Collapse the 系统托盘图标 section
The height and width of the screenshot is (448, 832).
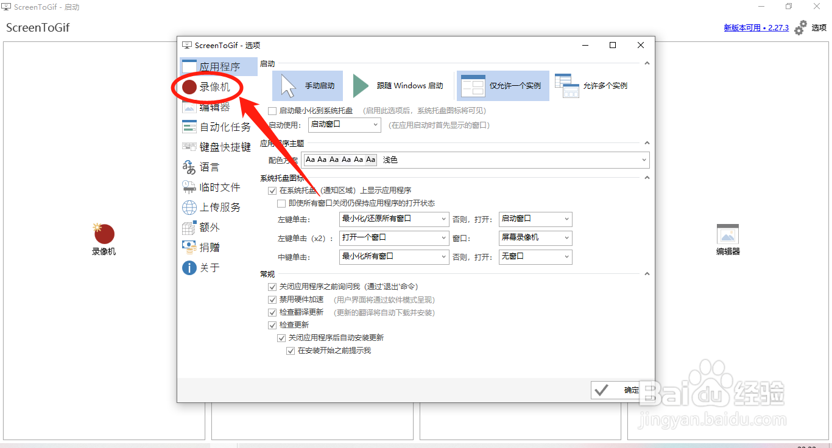[x=647, y=178]
